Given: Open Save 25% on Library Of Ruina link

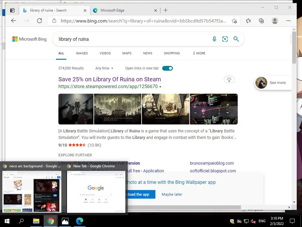Looking at the screenshot, I should [110, 79].
